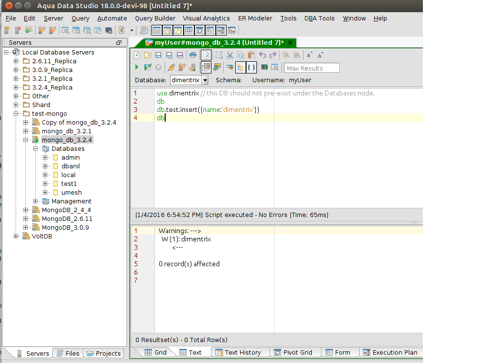Click the Cut scissors icon

(x=230, y=55)
